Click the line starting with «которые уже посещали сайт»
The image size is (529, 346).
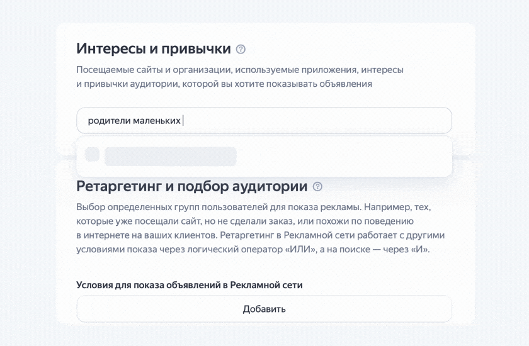(x=244, y=221)
